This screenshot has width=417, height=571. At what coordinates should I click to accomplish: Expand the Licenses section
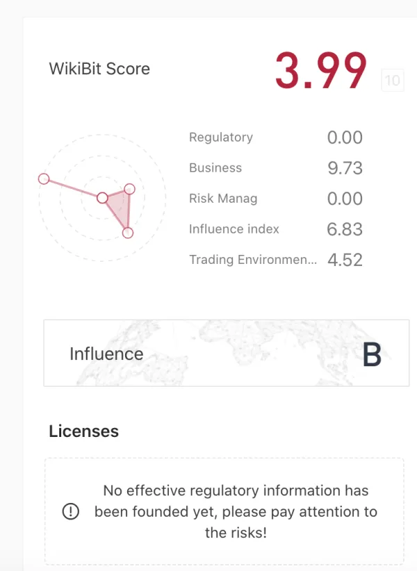point(83,431)
